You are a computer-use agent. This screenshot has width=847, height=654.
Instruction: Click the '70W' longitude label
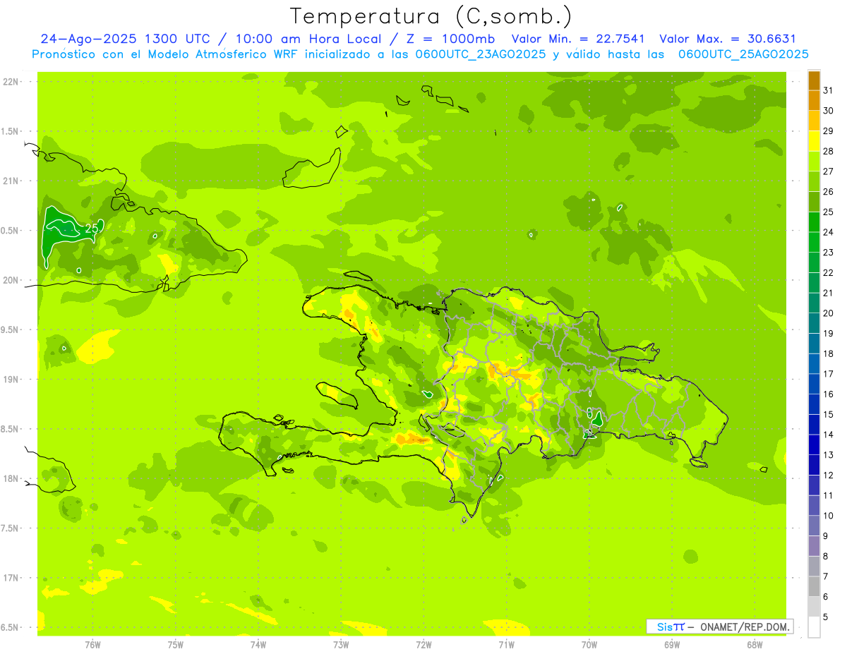tap(589, 645)
